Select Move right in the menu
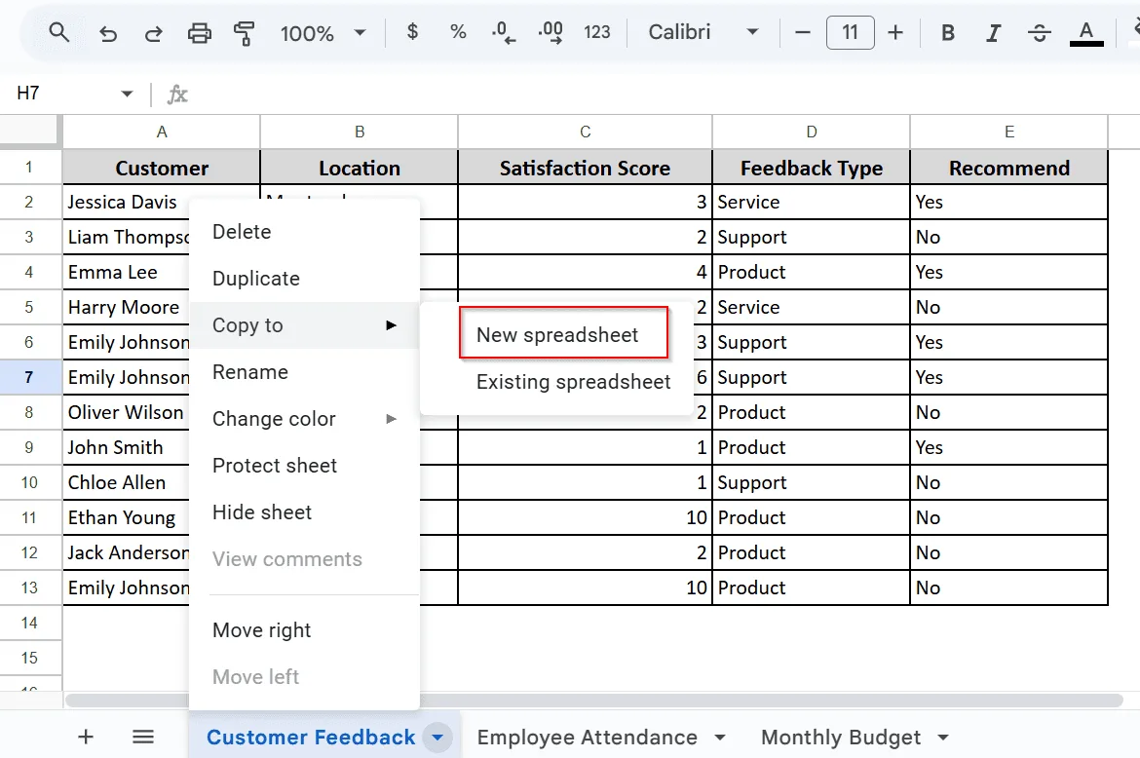 (x=304, y=630)
